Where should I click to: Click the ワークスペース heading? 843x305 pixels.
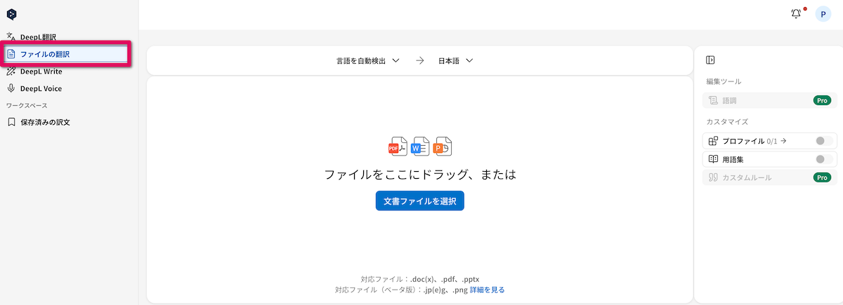pyautogui.click(x=27, y=105)
